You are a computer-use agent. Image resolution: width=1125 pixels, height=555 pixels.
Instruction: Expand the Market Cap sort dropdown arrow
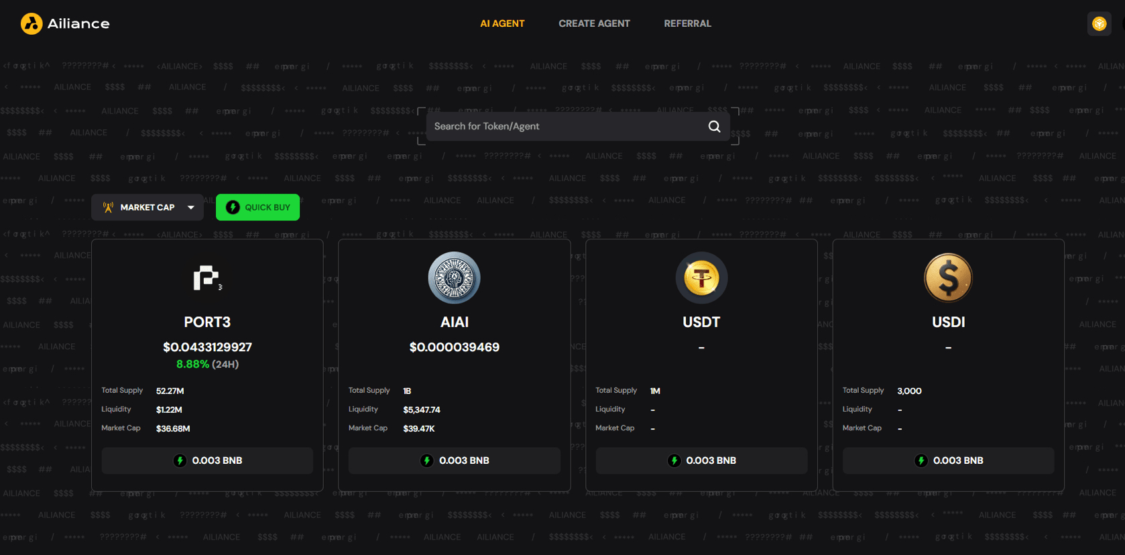point(191,208)
